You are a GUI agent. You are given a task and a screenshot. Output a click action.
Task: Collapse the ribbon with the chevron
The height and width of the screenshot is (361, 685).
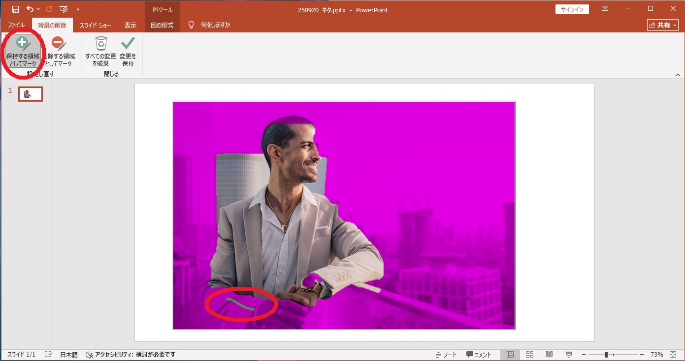click(x=678, y=75)
